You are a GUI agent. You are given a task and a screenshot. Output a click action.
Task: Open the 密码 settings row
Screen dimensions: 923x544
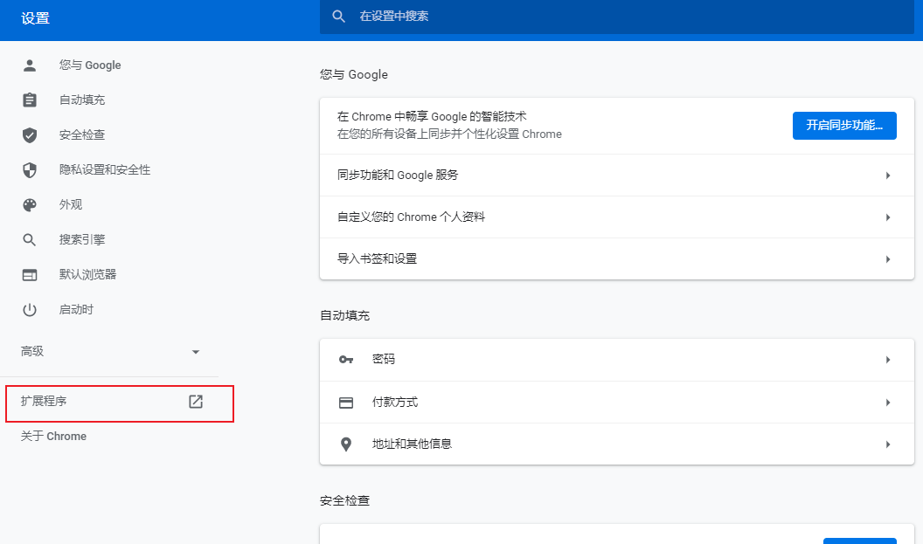point(616,360)
